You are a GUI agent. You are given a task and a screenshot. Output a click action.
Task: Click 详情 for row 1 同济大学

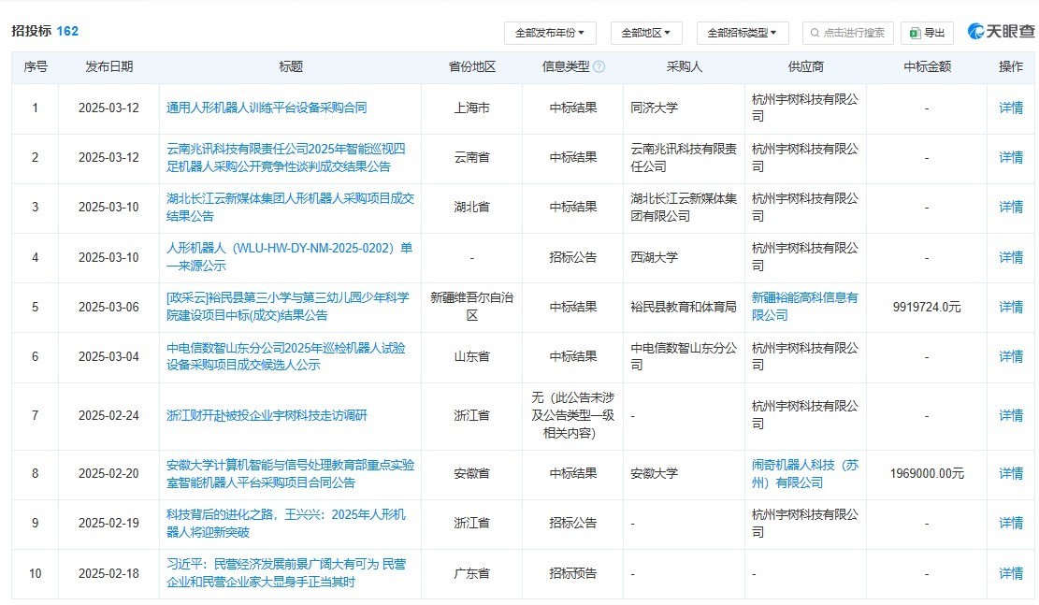click(x=1011, y=108)
